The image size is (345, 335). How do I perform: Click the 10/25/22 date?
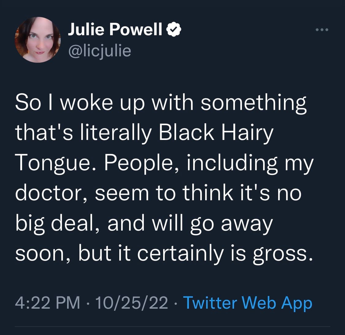coord(132,303)
